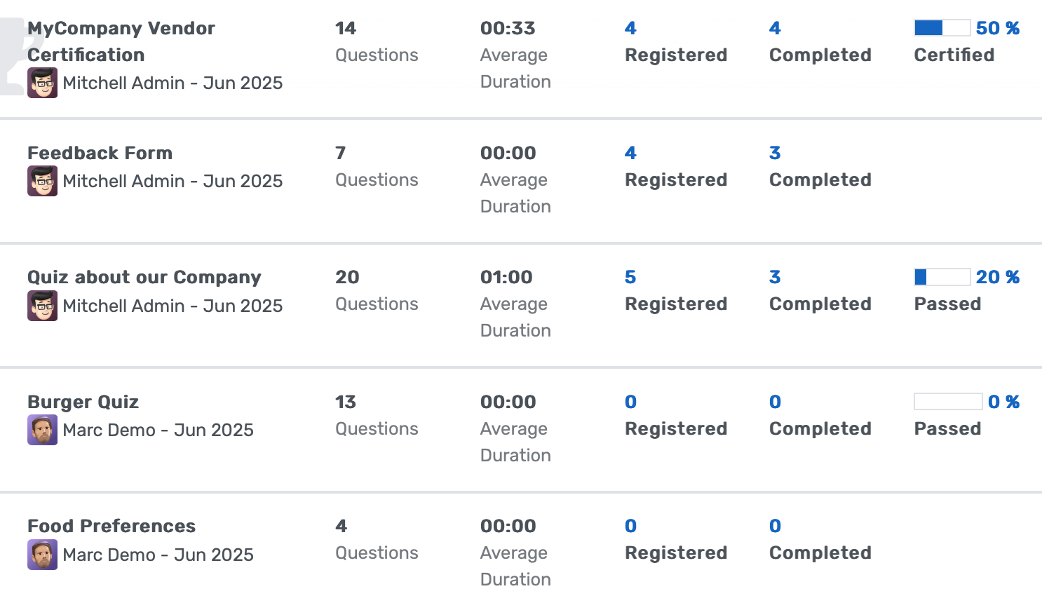1042x603 pixels.
Task: Open the 4 Registered link for MyCompany Vendor Certification
Action: point(630,28)
